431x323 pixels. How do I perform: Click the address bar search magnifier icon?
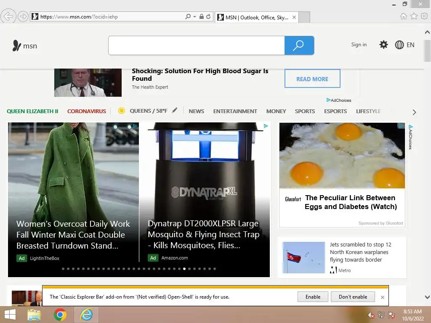pyautogui.click(x=188, y=16)
